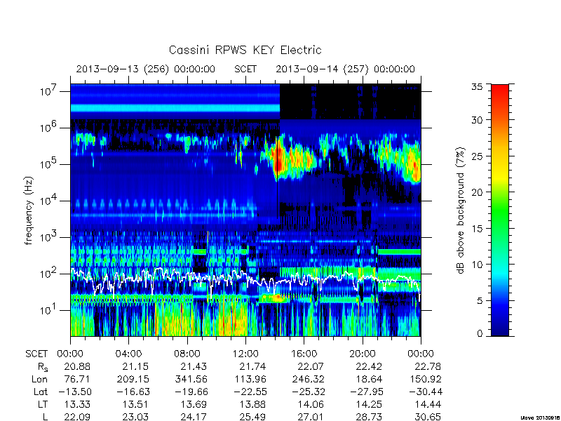The height and width of the screenshot is (421, 561).
Task: Click the SCET time label '08:00'
Action: click(x=187, y=354)
